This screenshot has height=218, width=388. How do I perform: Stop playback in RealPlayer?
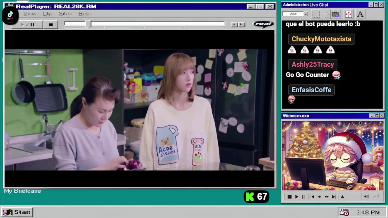[51, 25]
